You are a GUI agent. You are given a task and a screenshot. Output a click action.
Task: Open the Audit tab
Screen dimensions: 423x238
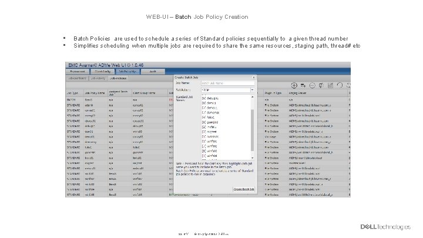(x=153, y=72)
